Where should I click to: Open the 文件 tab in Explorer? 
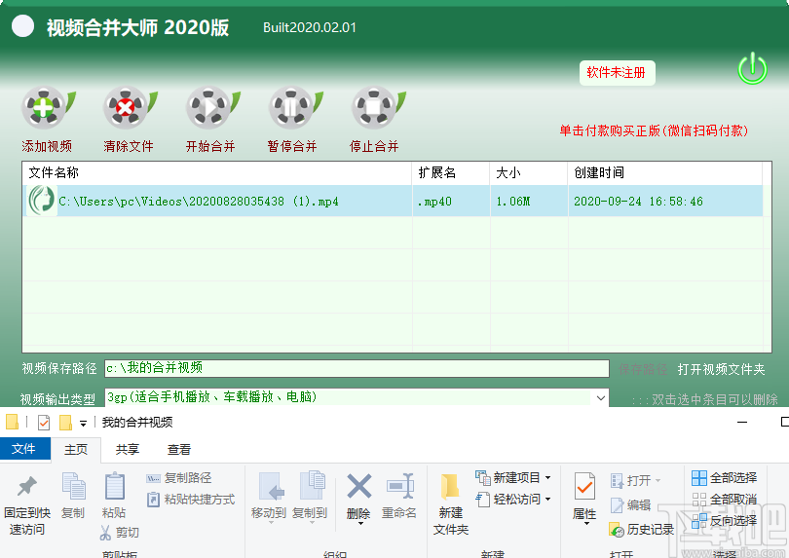pos(24,449)
